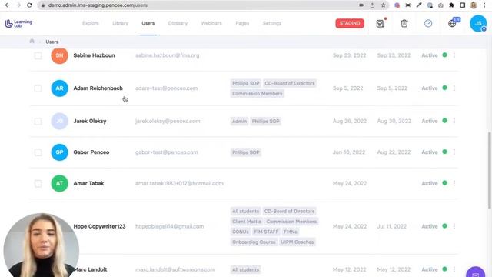Bookmark this page with the star icon

coord(383,5)
